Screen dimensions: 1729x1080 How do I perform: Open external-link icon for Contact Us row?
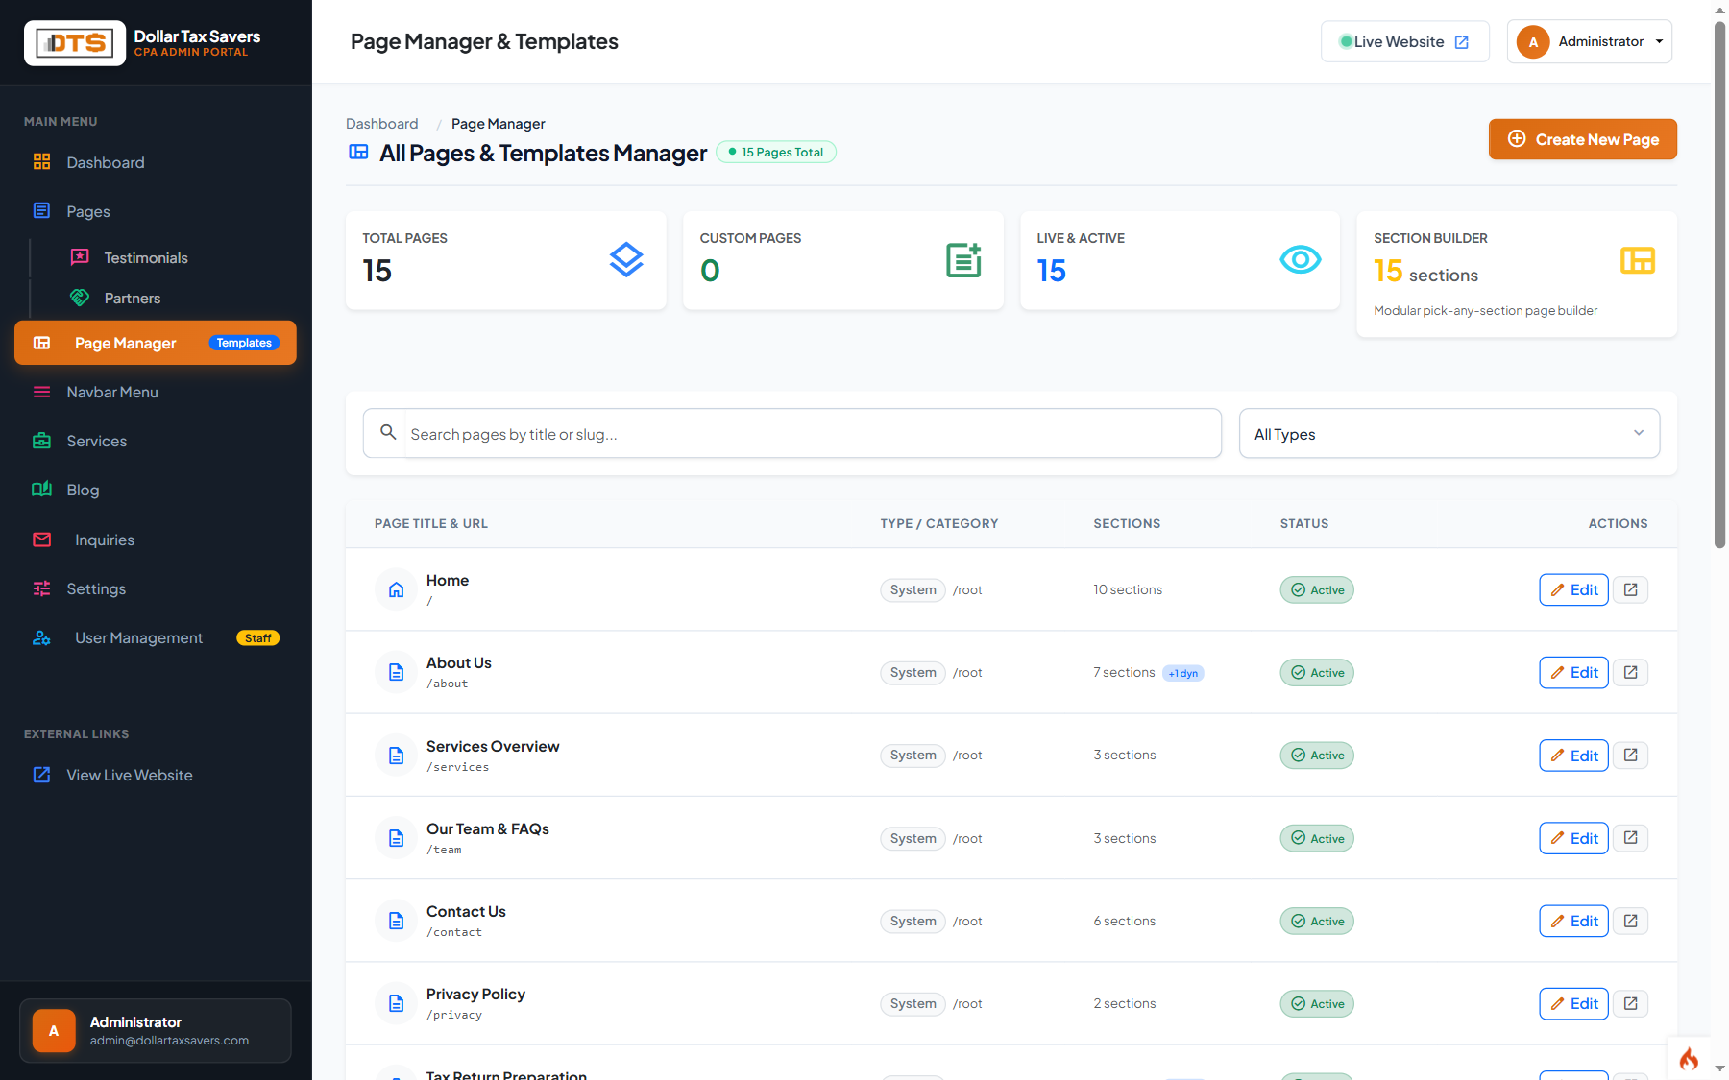pos(1630,921)
